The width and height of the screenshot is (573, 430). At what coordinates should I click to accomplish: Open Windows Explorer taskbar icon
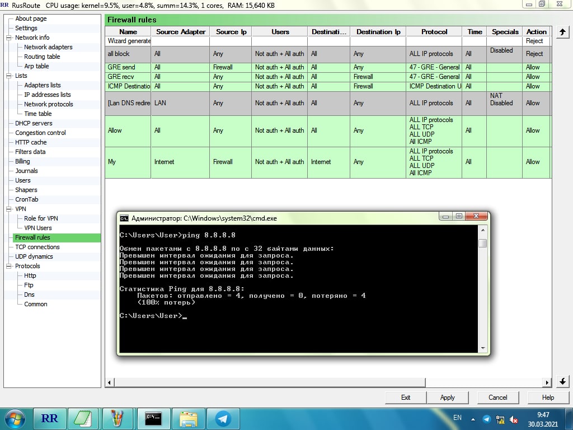click(188, 418)
